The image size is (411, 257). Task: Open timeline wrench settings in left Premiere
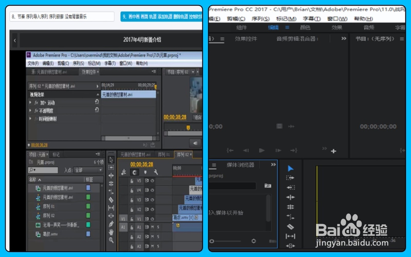point(156,172)
